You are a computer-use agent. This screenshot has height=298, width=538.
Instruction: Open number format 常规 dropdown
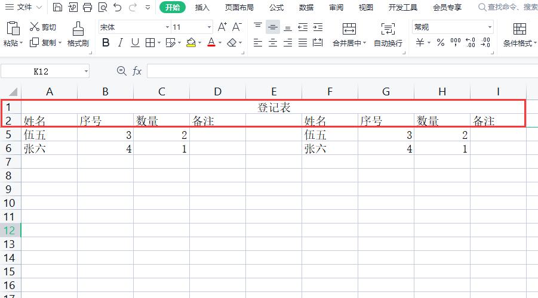[x=490, y=27]
